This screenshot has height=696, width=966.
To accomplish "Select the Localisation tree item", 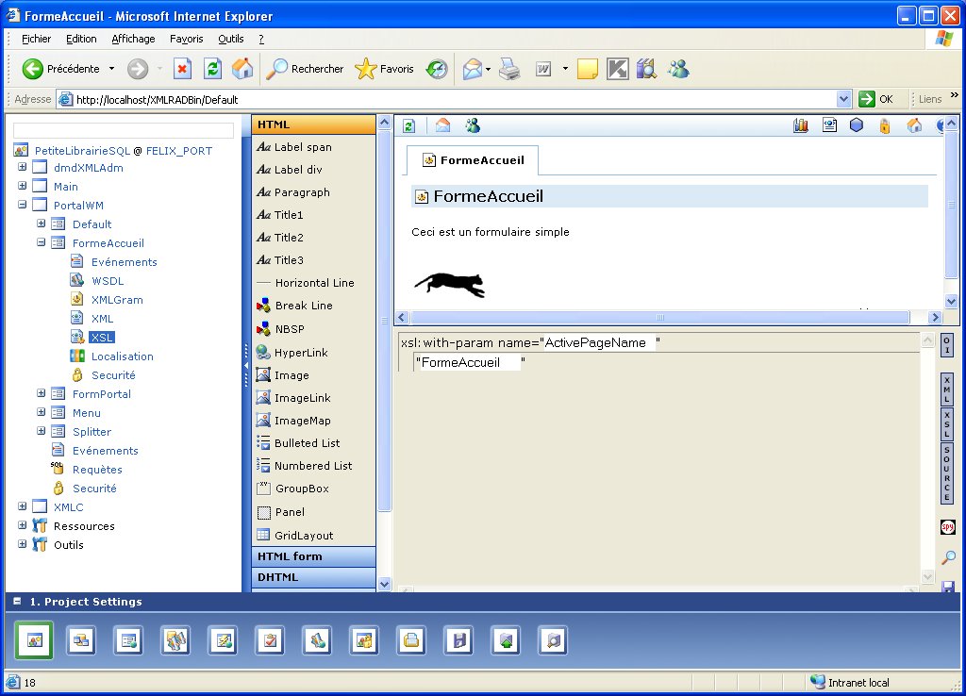I will pos(122,356).
